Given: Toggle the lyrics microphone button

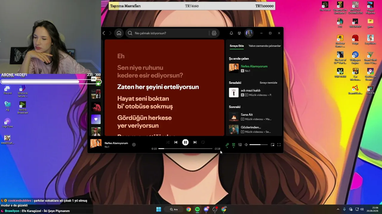Looking at the screenshot, I should (227, 145).
